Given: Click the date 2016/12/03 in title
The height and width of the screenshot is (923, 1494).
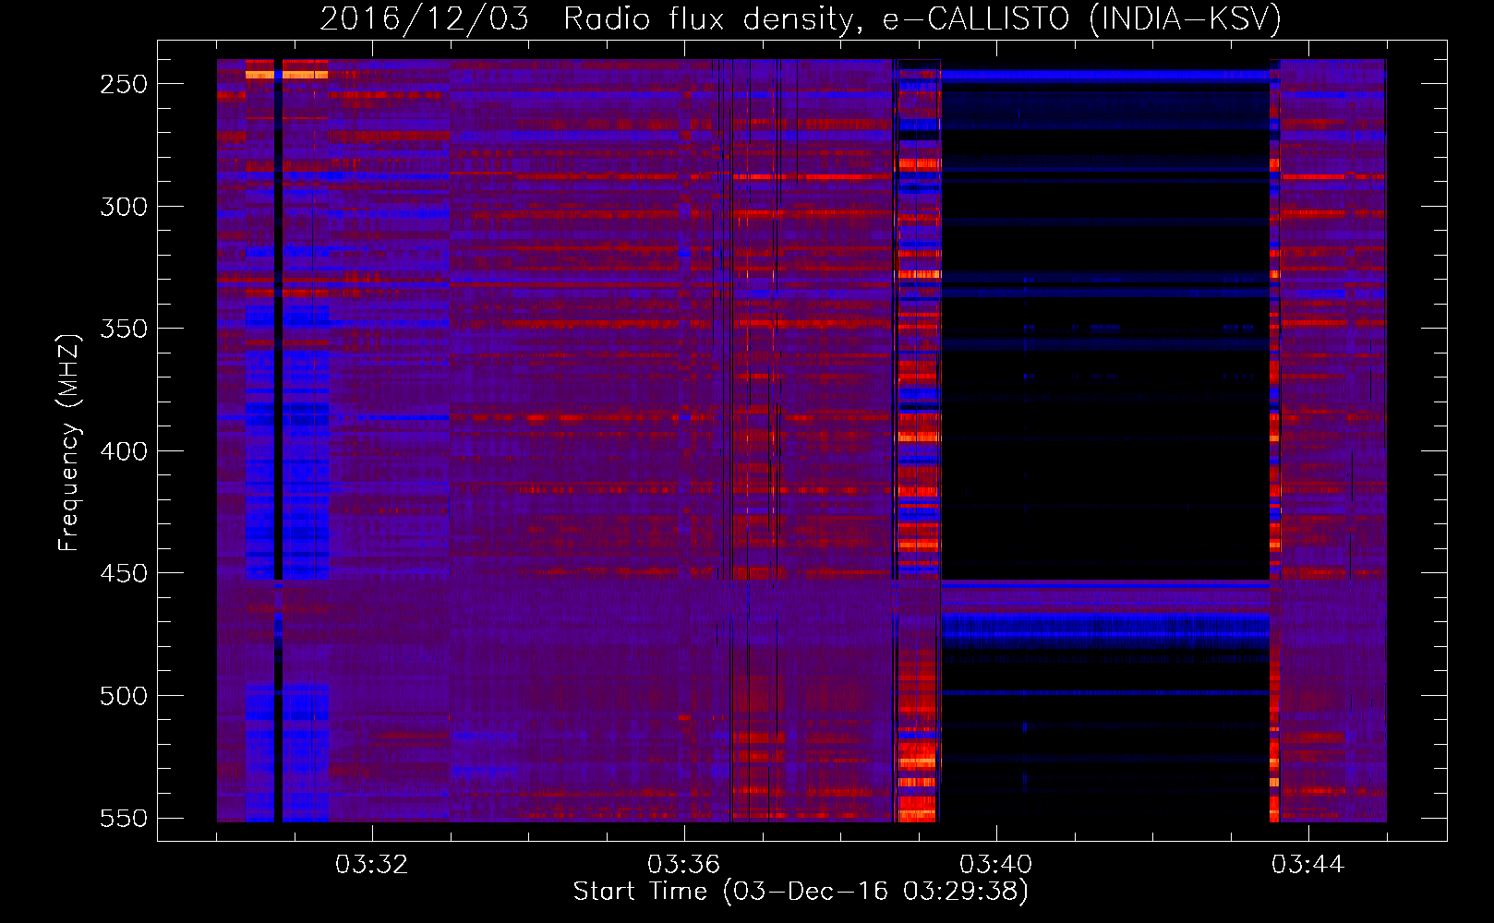Looking at the screenshot, I should (x=425, y=18).
